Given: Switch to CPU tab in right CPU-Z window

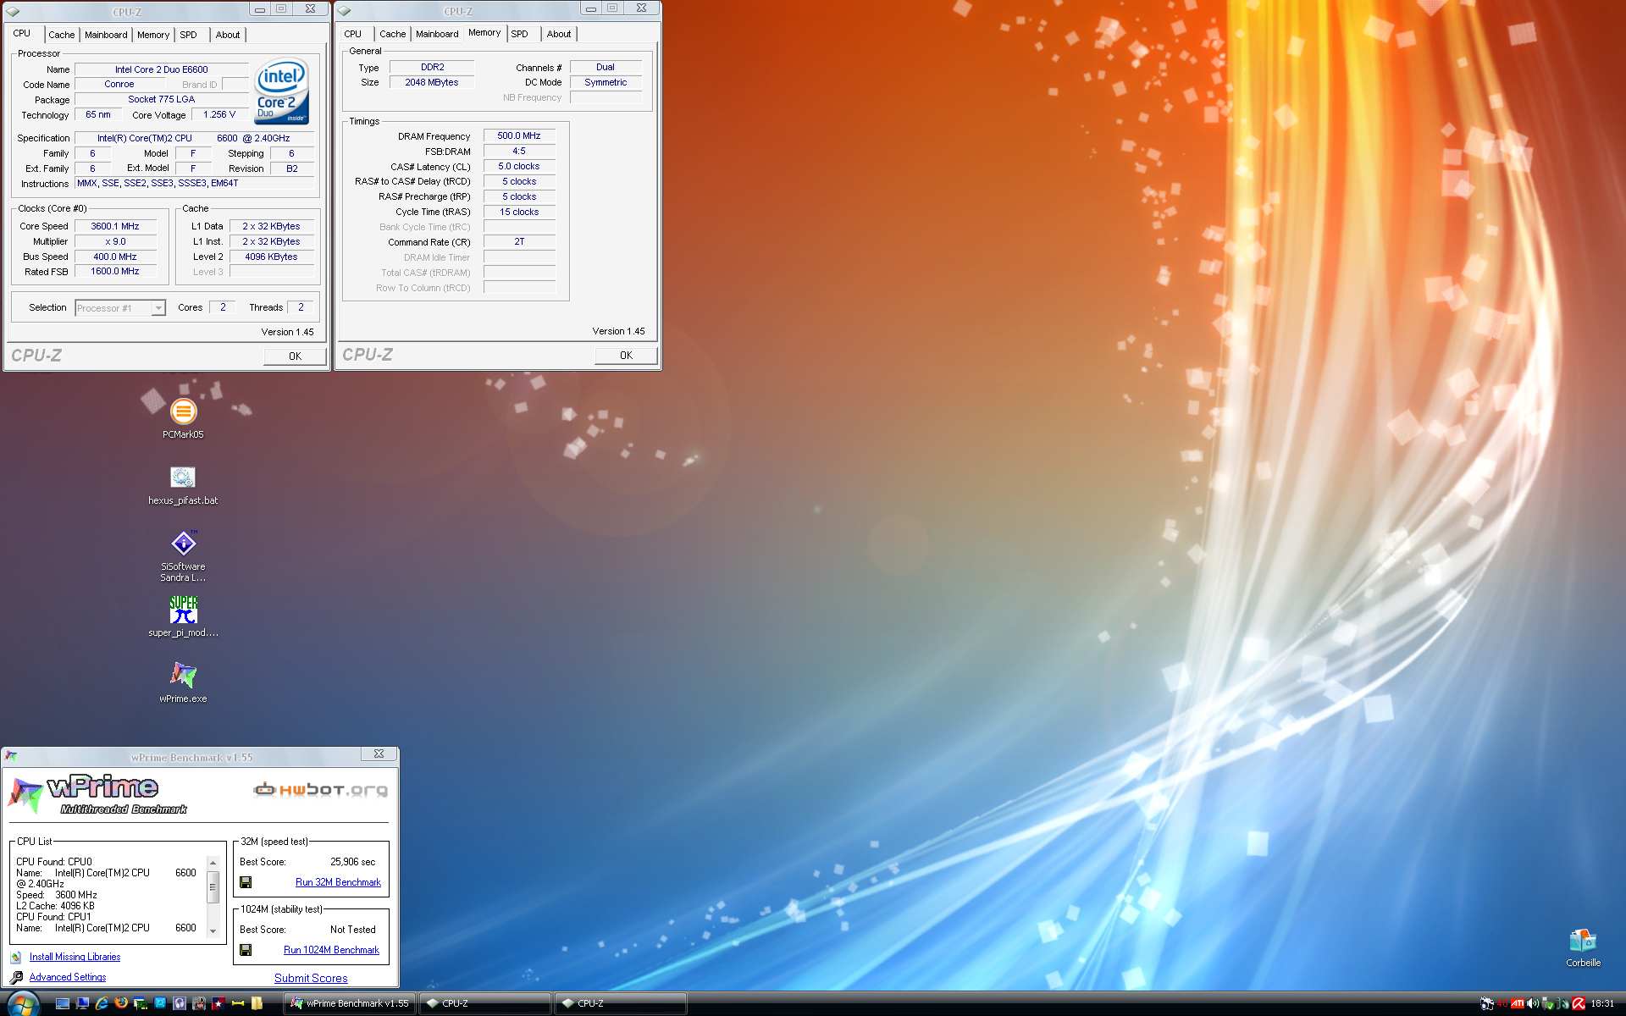Looking at the screenshot, I should point(353,34).
